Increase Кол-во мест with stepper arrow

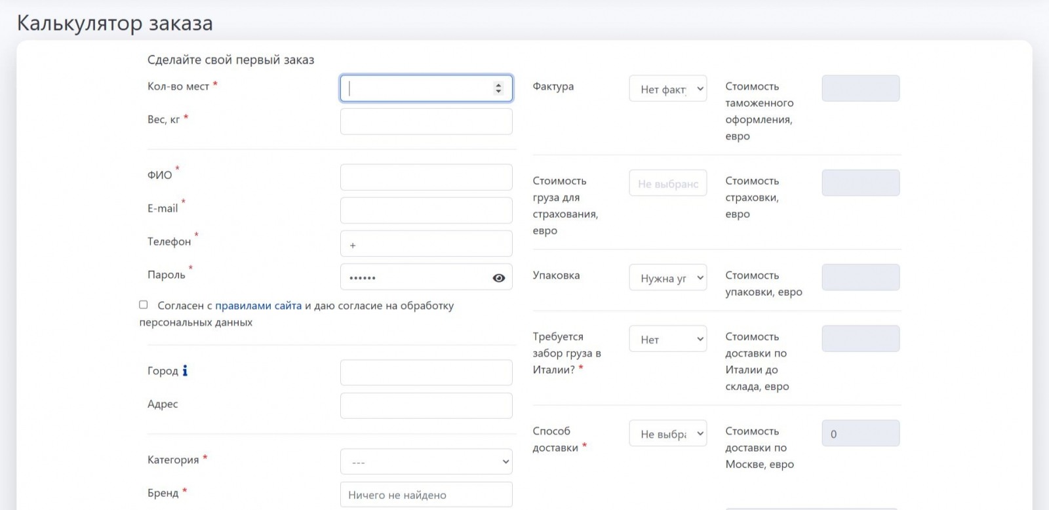point(498,85)
